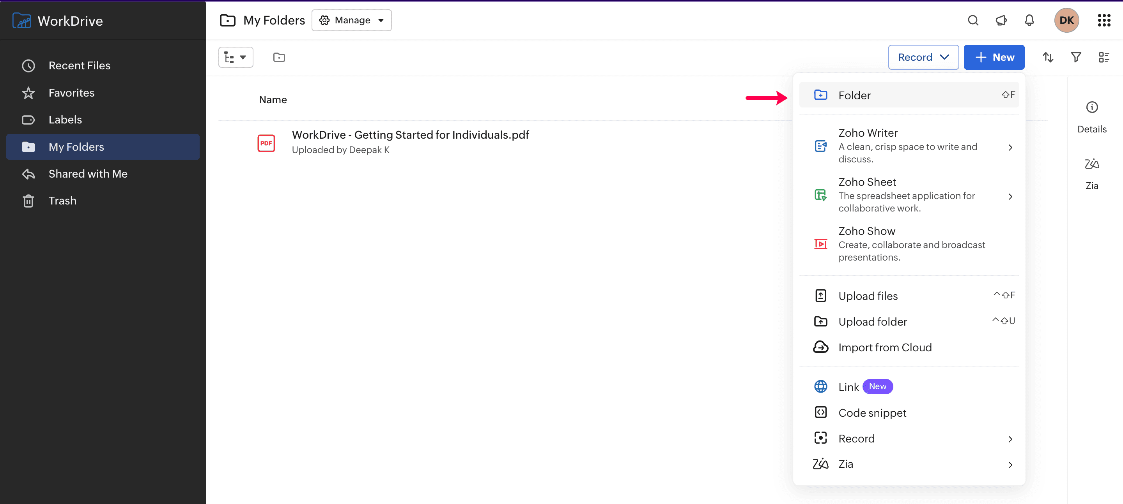The height and width of the screenshot is (504, 1123).
Task: Open the Zoho apps grid menu
Action: (1104, 20)
